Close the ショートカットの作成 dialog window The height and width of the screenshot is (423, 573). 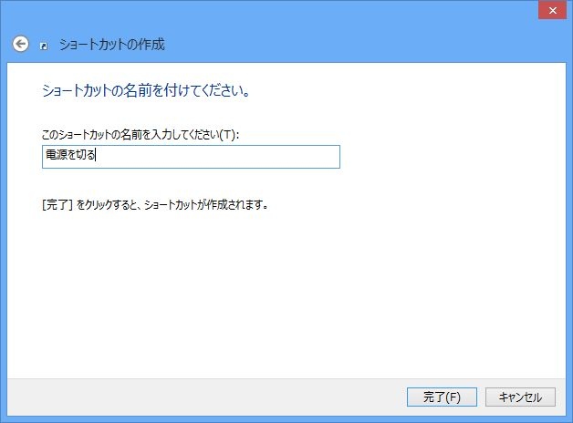coord(550,11)
